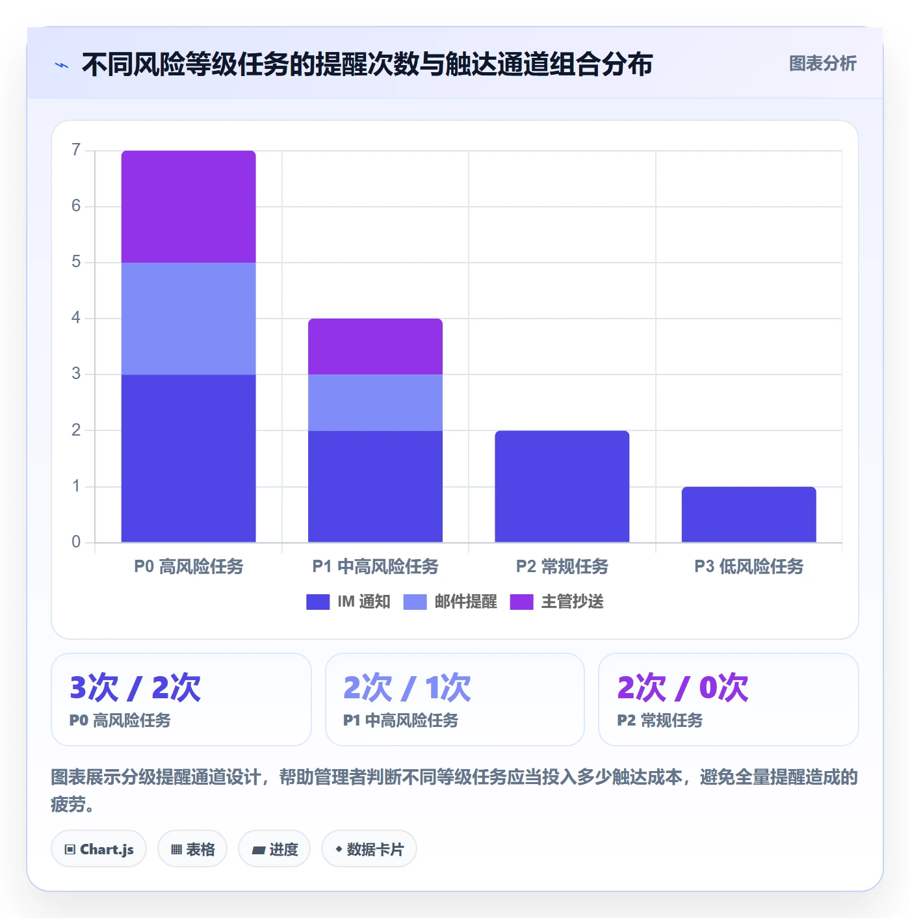Click the 表格 tag
This screenshot has width=910, height=918.
click(x=192, y=849)
